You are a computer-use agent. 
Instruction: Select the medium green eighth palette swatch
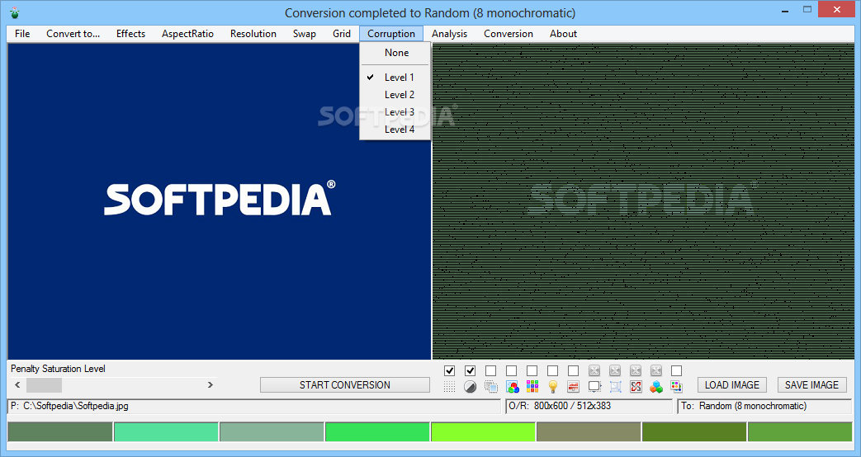[x=800, y=431]
